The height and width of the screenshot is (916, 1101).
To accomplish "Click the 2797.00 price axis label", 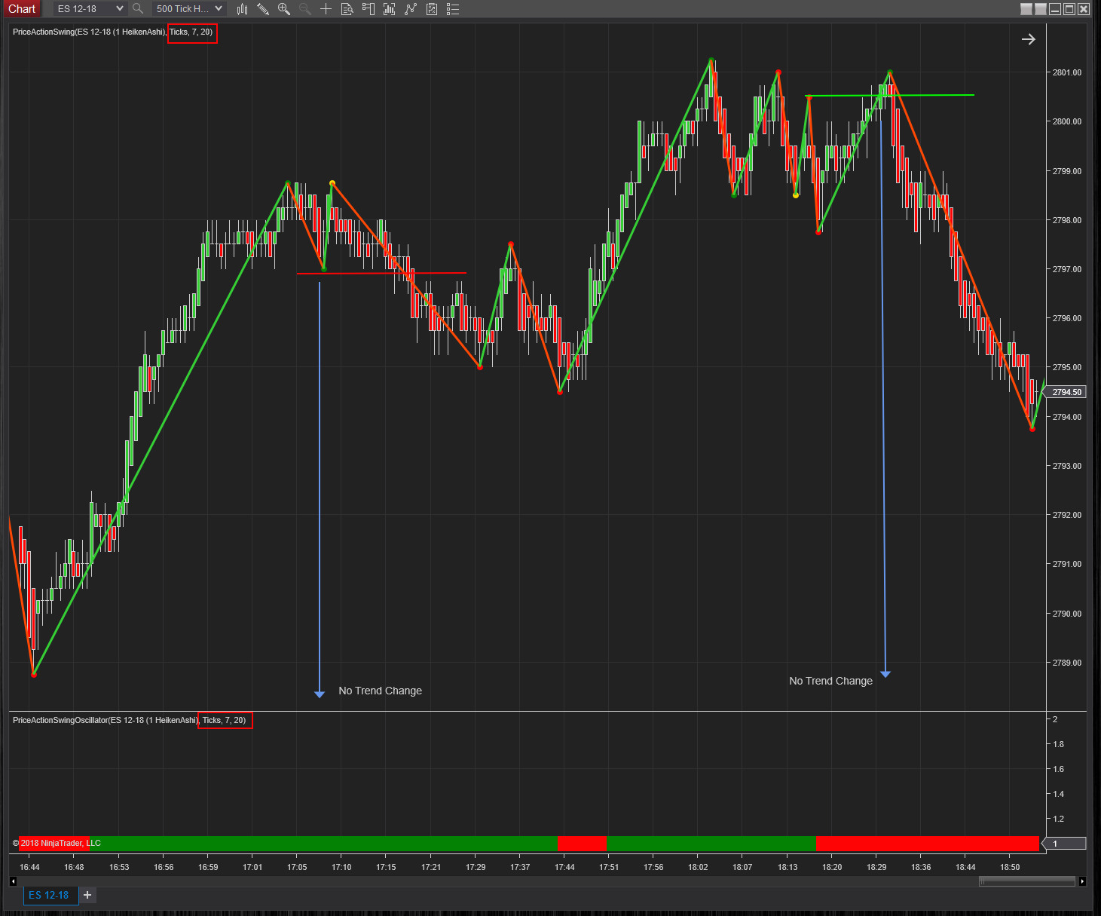I will 1066,269.
